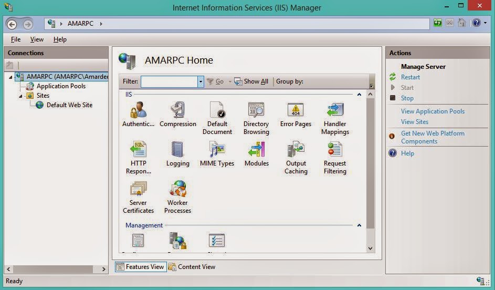
Task: Open the Modules feature
Action: click(x=256, y=153)
